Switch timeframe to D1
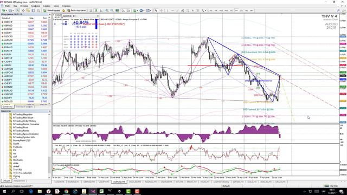This screenshot has width=347, height=195. [x=241, y=10]
